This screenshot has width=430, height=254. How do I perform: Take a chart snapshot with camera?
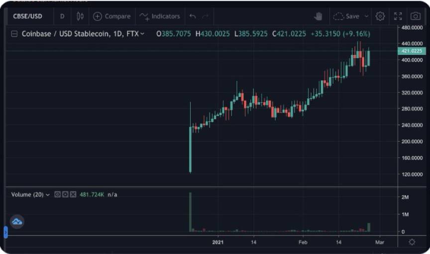(x=416, y=16)
